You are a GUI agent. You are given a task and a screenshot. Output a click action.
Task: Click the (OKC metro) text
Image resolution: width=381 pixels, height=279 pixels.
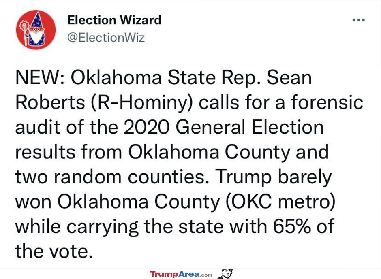(x=280, y=202)
